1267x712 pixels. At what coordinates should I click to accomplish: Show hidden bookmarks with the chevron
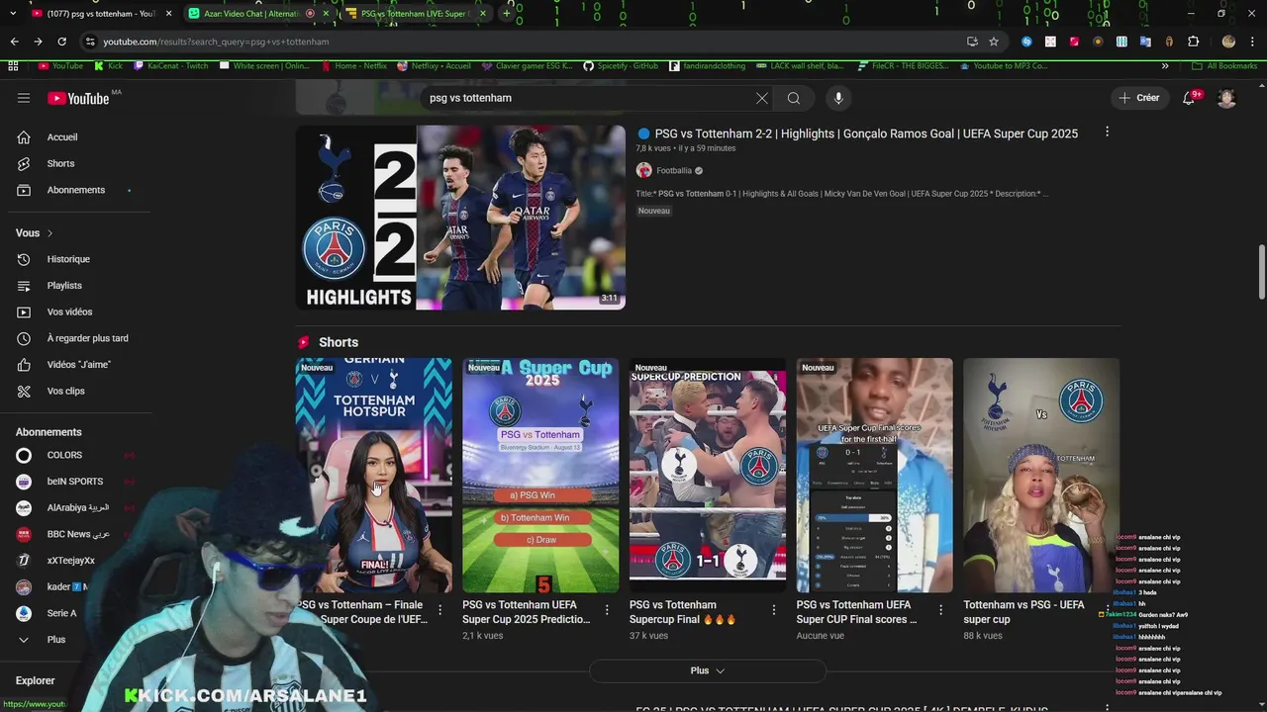pyautogui.click(x=1165, y=66)
